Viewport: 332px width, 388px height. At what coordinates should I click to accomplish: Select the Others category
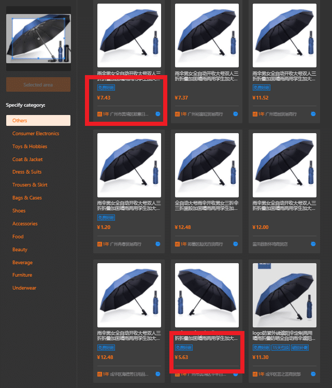(x=38, y=121)
